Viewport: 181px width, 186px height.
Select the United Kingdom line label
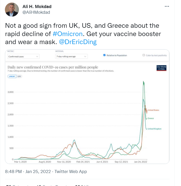154,129
